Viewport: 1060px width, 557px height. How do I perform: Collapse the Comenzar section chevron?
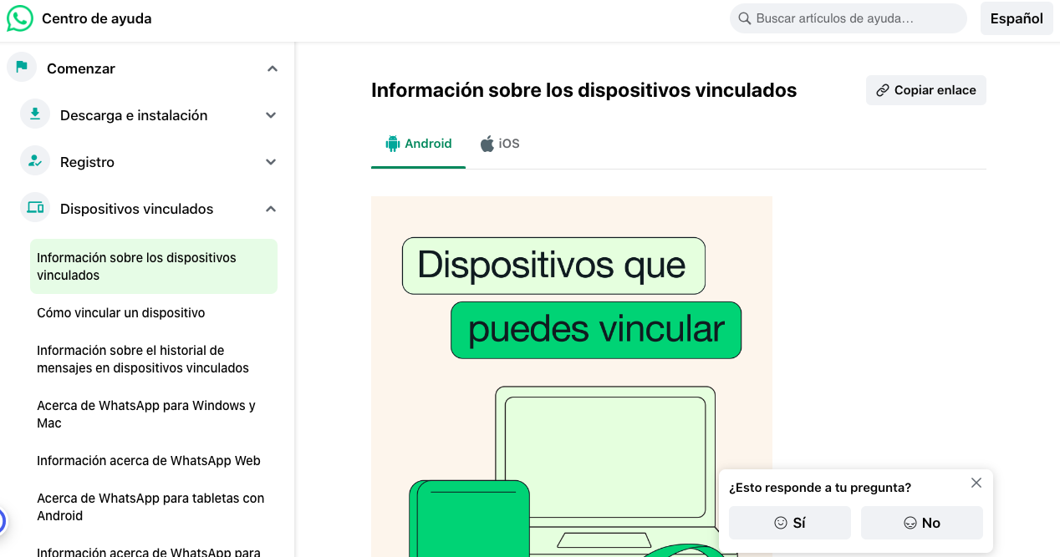271,68
